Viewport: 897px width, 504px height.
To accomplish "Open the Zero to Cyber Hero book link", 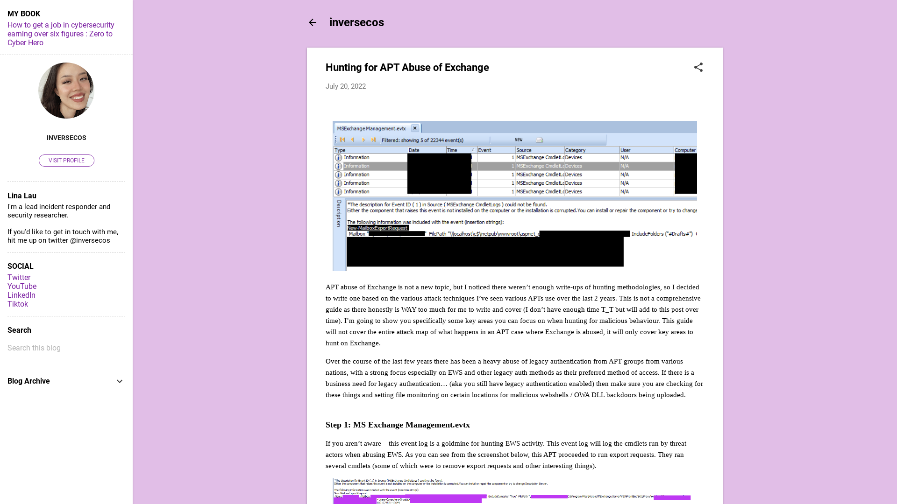I will tap(60, 34).
